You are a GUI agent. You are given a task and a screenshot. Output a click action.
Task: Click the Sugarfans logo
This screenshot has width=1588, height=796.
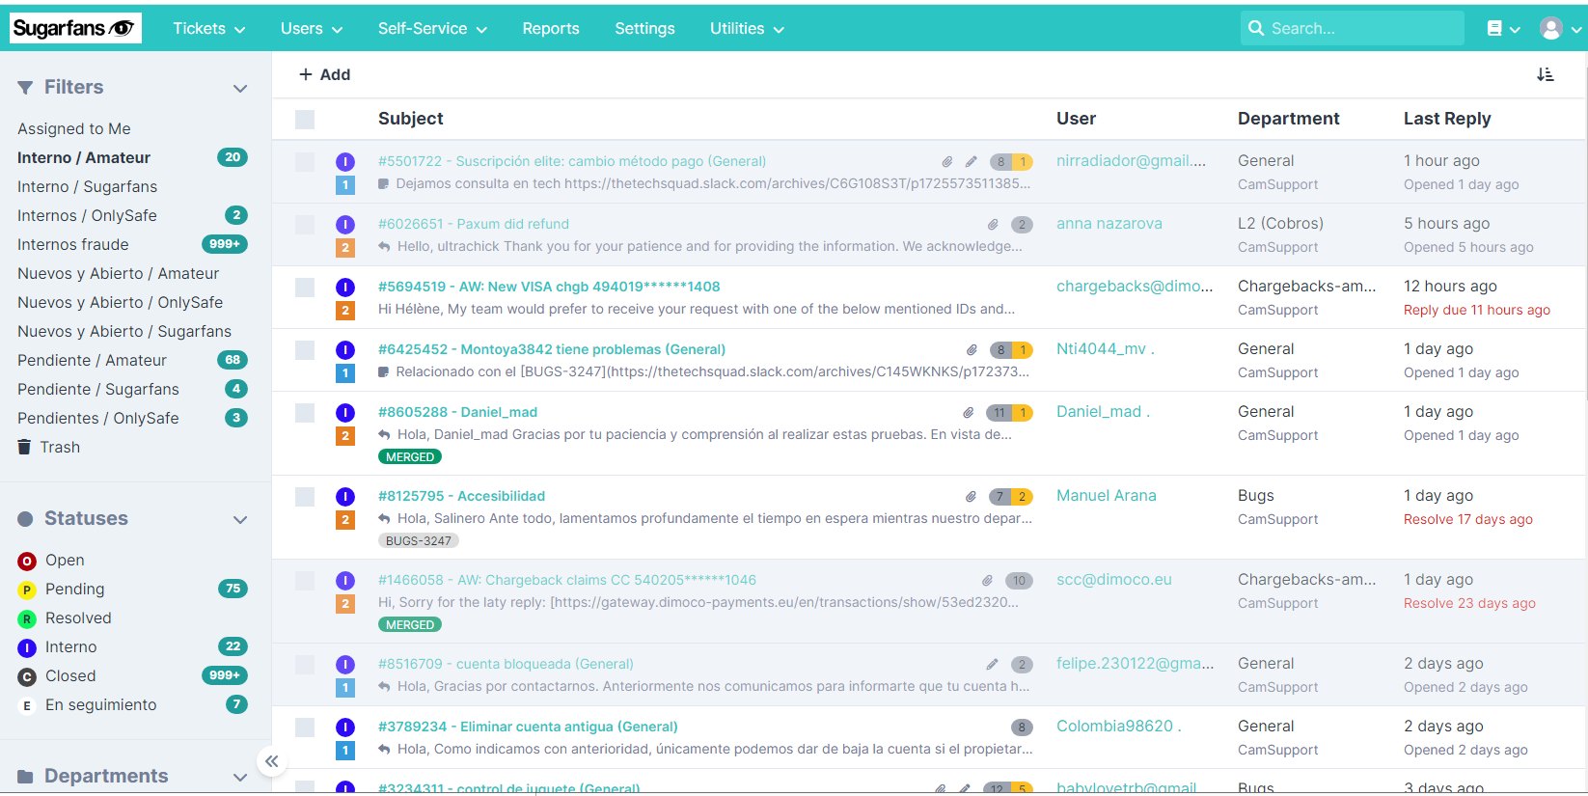click(x=75, y=28)
